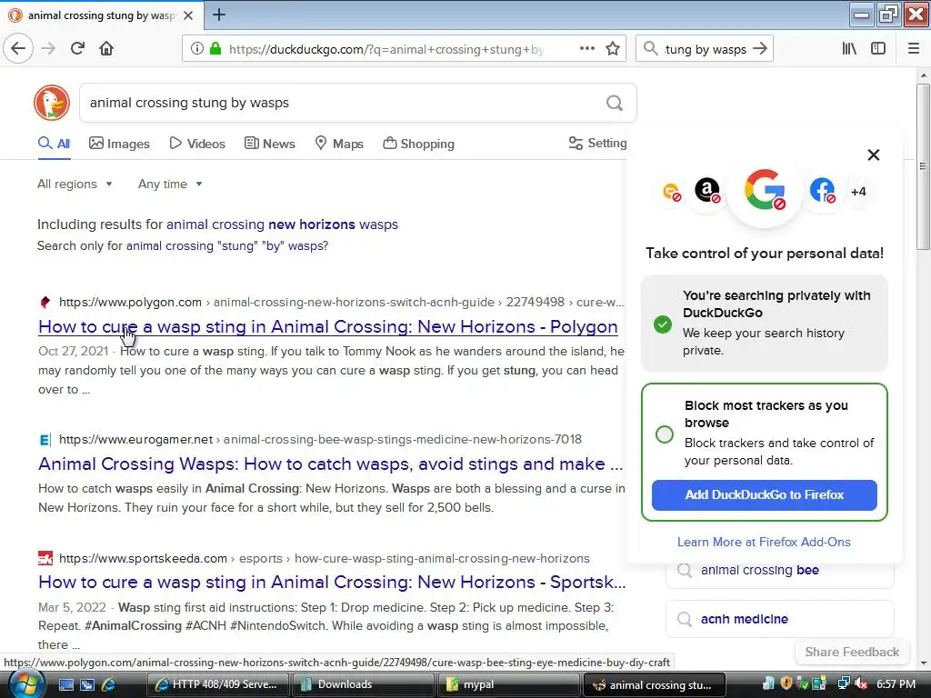The width and height of the screenshot is (931, 698).
Task: Open the Settings dropdown on results page
Action: pos(597,143)
